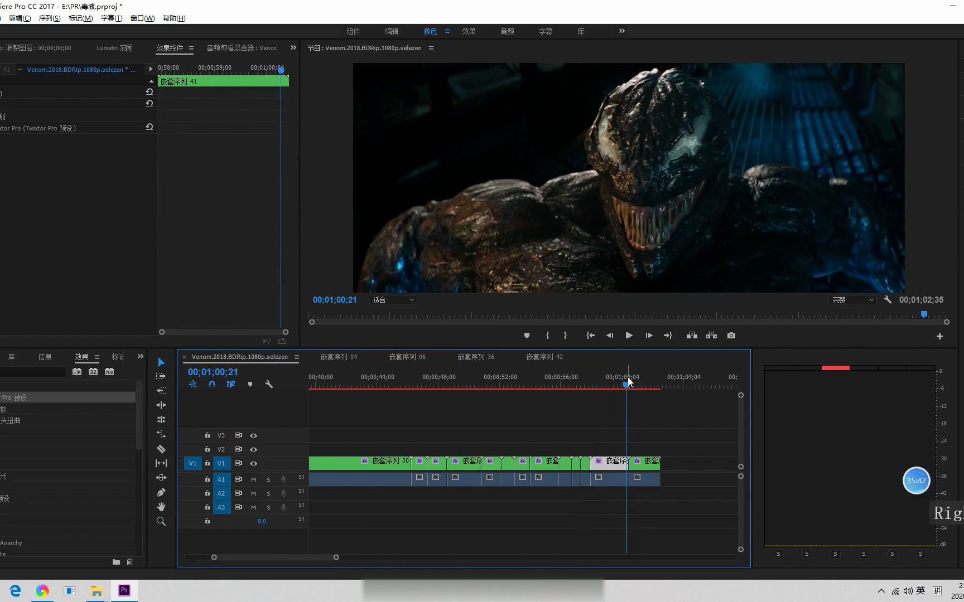
Task: Select the Zoom magnifier tool
Action: click(161, 522)
